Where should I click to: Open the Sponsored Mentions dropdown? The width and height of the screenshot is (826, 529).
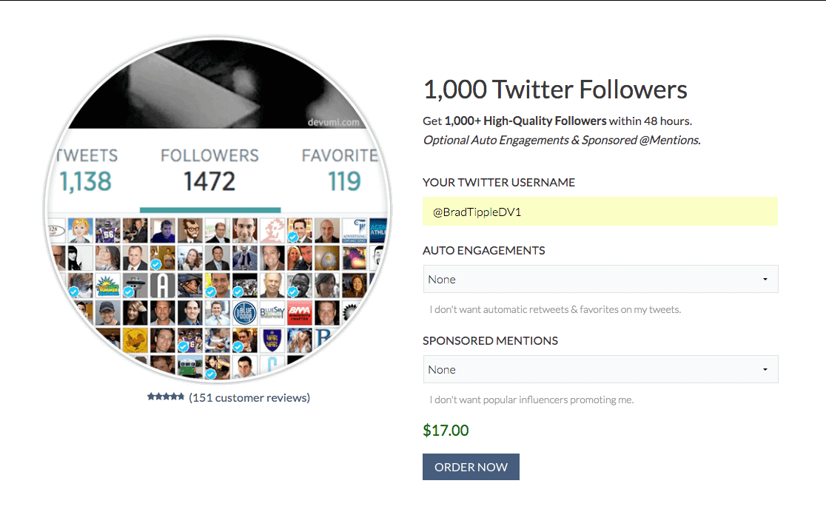click(x=600, y=369)
